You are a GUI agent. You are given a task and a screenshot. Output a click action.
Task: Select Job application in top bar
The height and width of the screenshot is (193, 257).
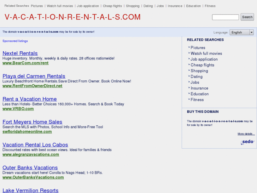tap(88, 6)
